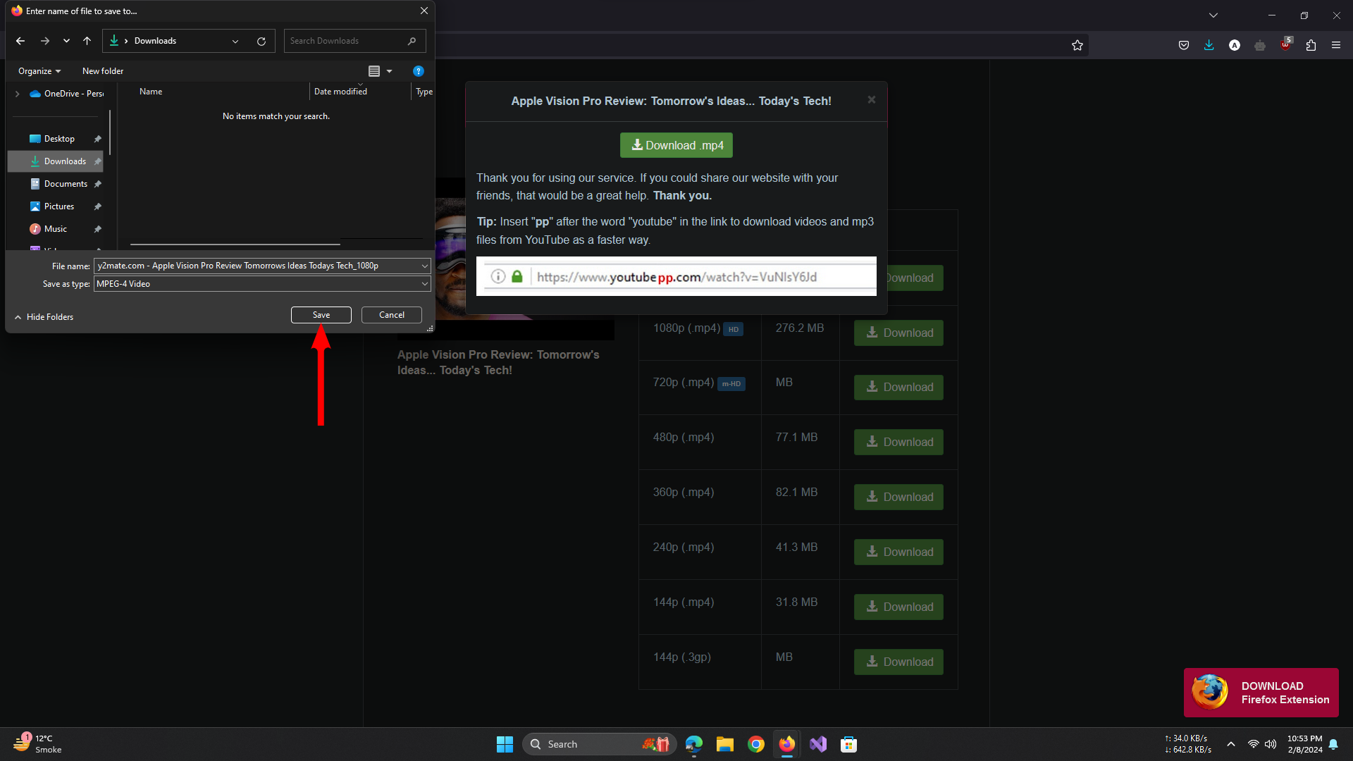Collapse with the Hide Folders toggle
The width and height of the screenshot is (1353, 761).
[44, 317]
